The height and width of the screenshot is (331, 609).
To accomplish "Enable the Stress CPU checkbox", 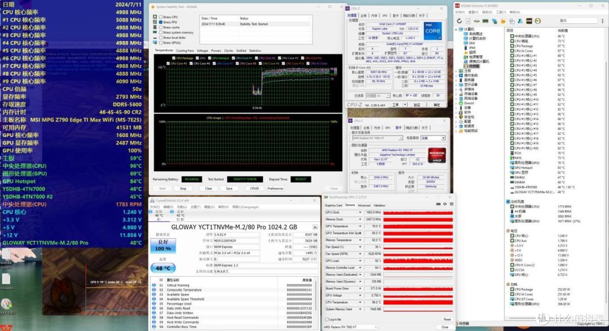I will 160,17.
